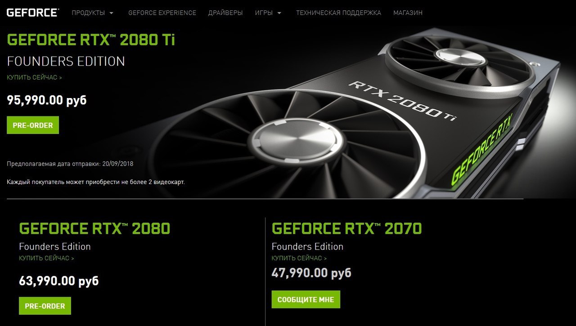Click PRE-ORDER for RTX 2080

pyautogui.click(x=45, y=306)
